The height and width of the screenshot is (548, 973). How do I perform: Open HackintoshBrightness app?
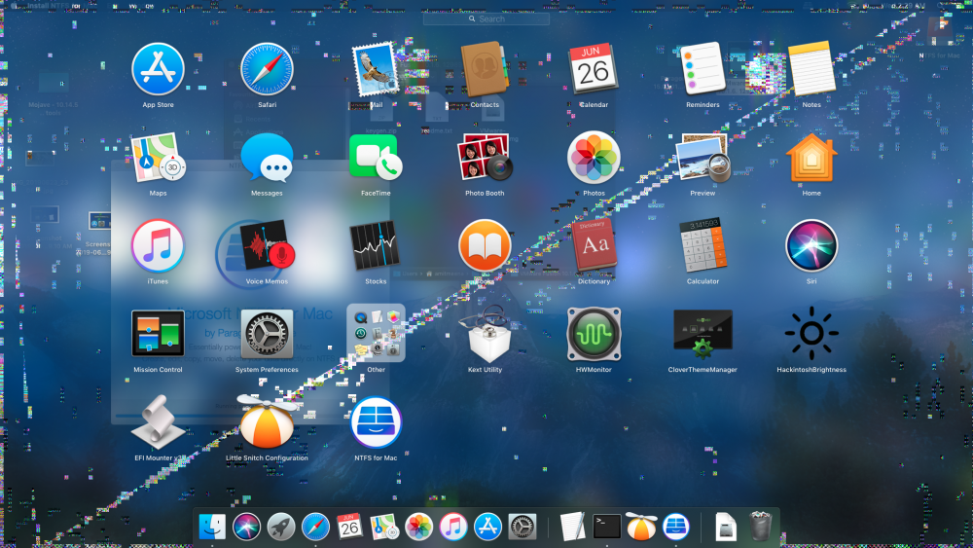pyautogui.click(x=811, y=333)
